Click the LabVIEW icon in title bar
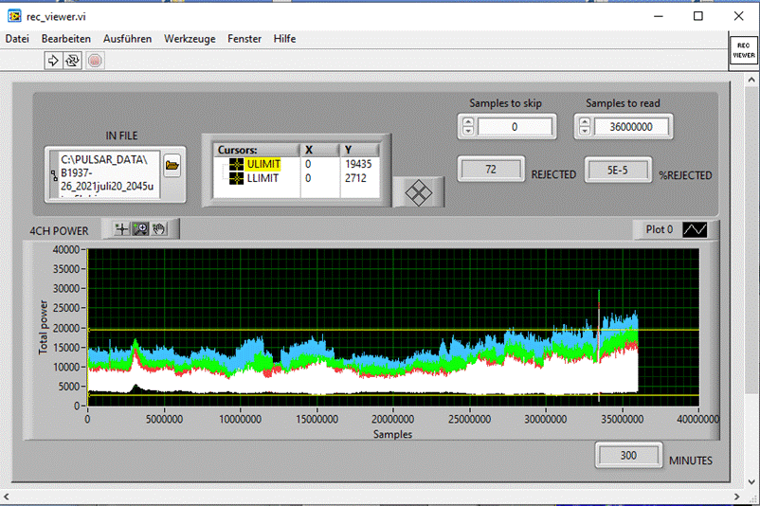Screen dimensions: 760x506 click(14, 16)
